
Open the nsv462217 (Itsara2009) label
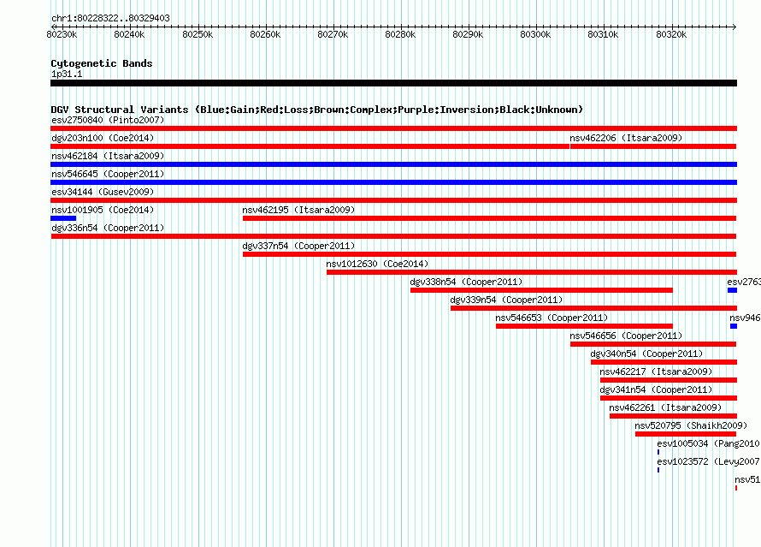click(656, 372)
